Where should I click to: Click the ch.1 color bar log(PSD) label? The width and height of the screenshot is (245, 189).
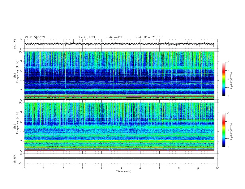pyautogui.click(x=232, y=81)
